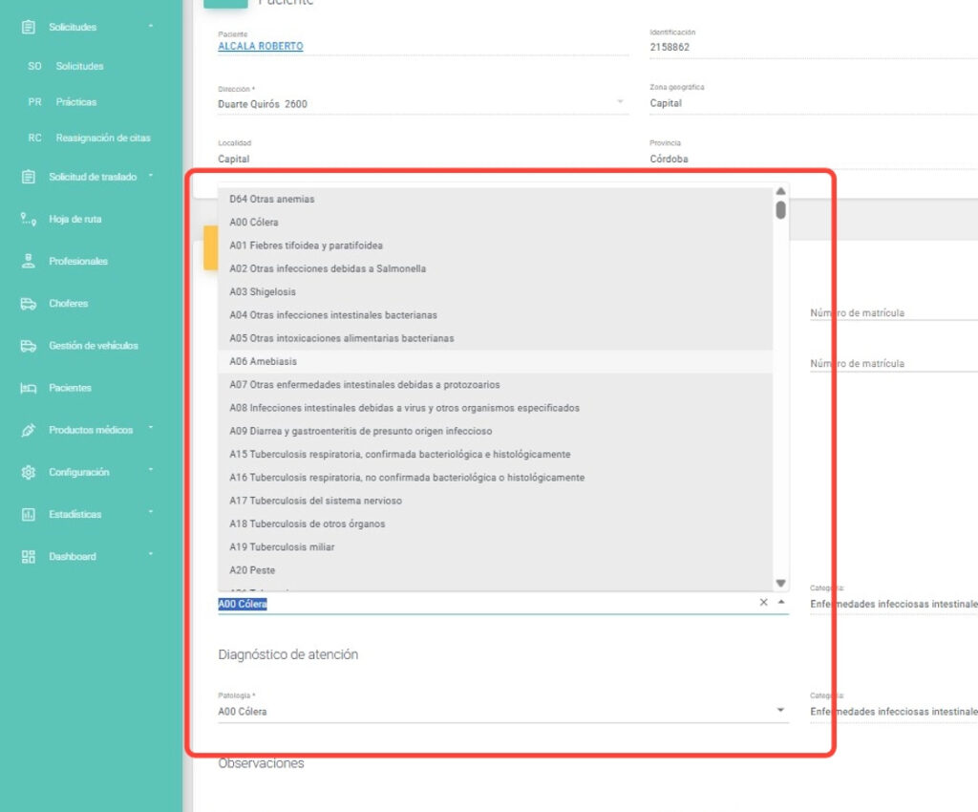Viewport: 978px width, 812px height.
Task: Click the Hoja de ruta route icon
Action: (x=29, y=219)
